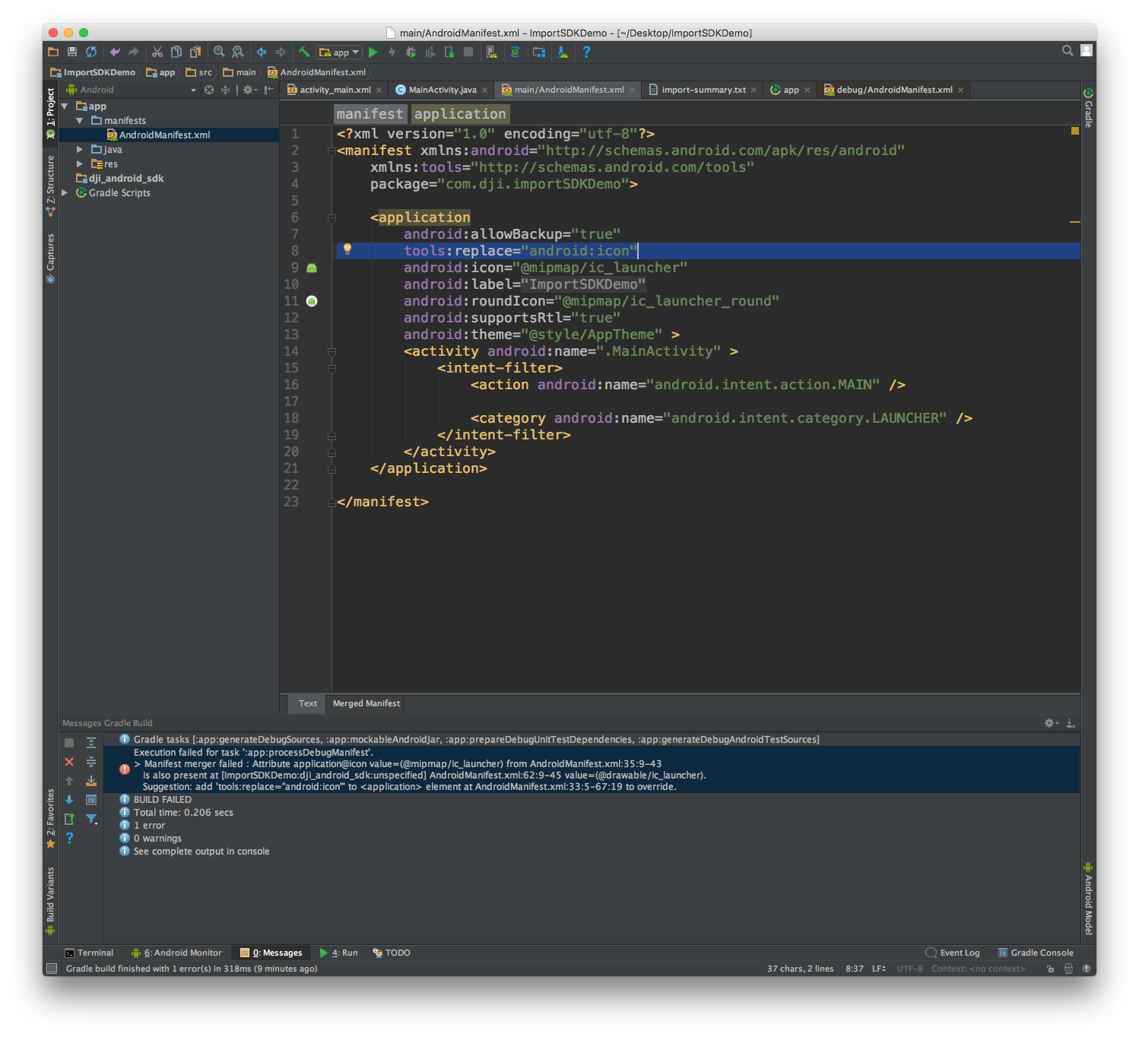Click the Make Project hammer icon

coord(303,52)
